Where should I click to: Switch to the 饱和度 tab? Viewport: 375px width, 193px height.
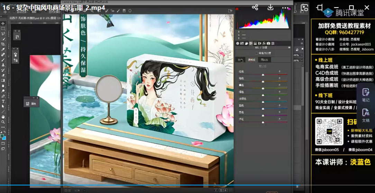(251, 60)
